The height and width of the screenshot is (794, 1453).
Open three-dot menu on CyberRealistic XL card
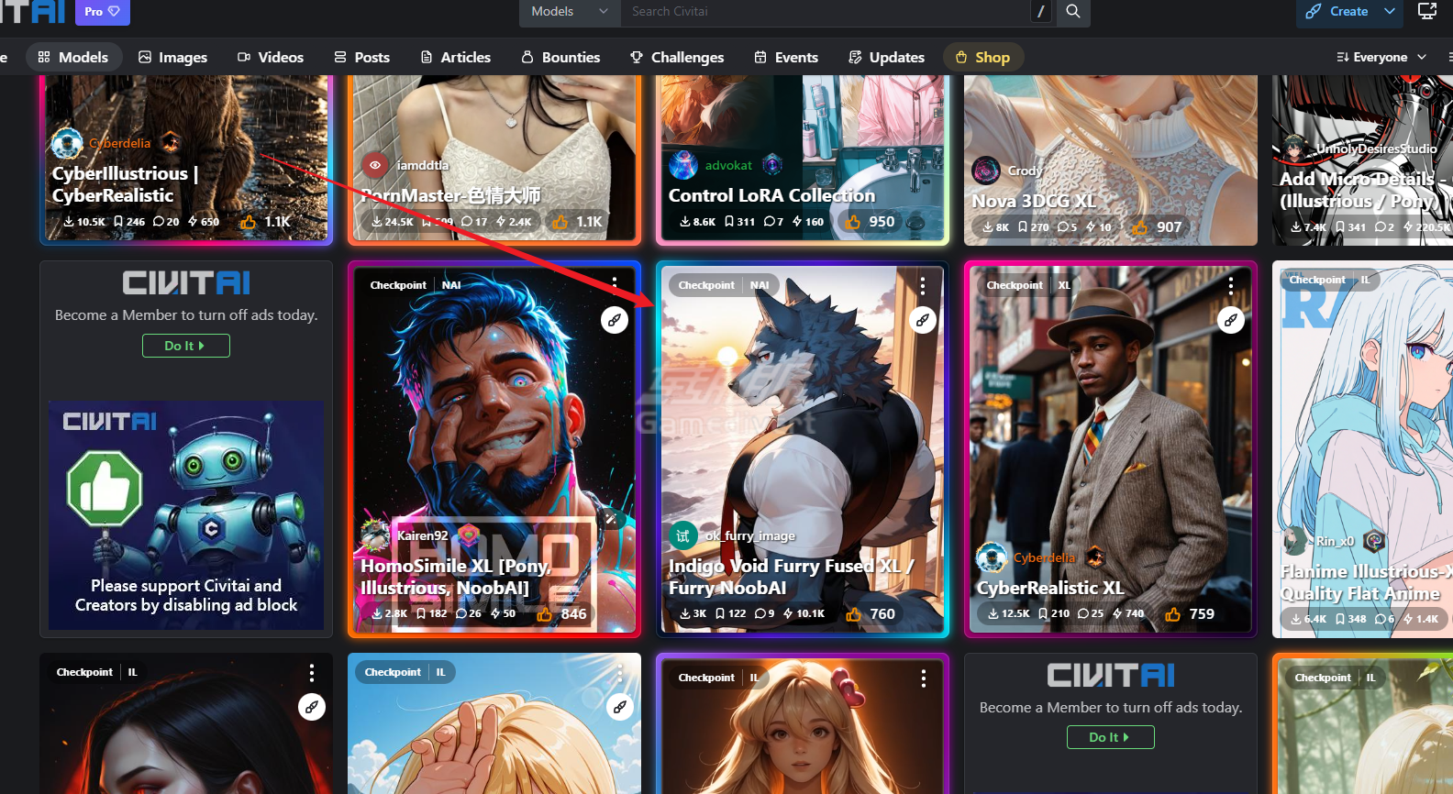tap(1231, 285)
